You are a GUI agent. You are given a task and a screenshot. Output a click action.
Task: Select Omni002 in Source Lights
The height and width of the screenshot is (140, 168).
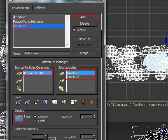tap(81, 77)
